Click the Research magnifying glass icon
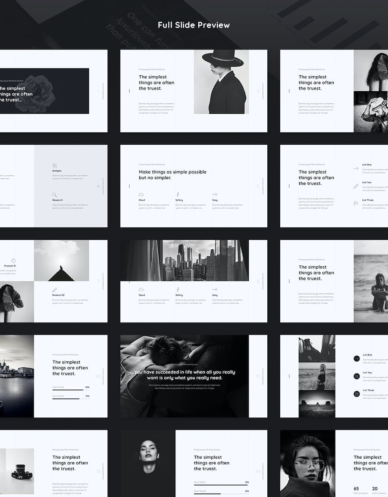The width and height of the screenshot is (388, 497). pyautogui.click(x=54, y=195)
